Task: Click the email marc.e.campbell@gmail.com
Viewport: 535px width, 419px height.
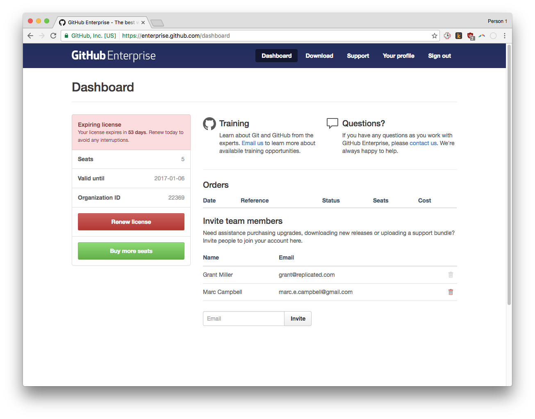Action: click(316, 292)
